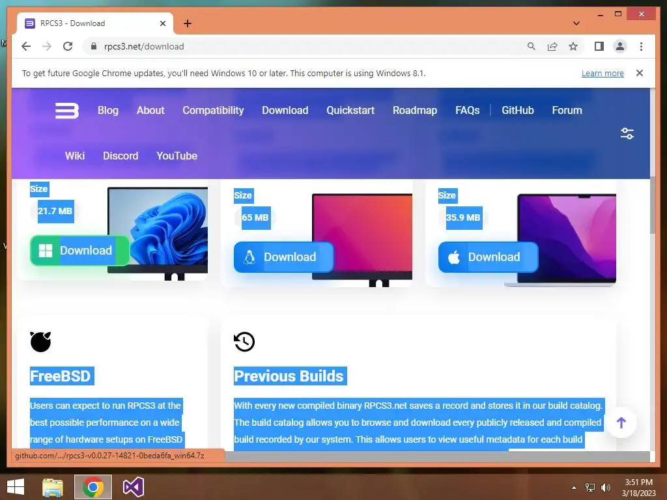Click the 65 MB size value
Viewport: 667px width, 500px height.
click(x=256, y=217)
